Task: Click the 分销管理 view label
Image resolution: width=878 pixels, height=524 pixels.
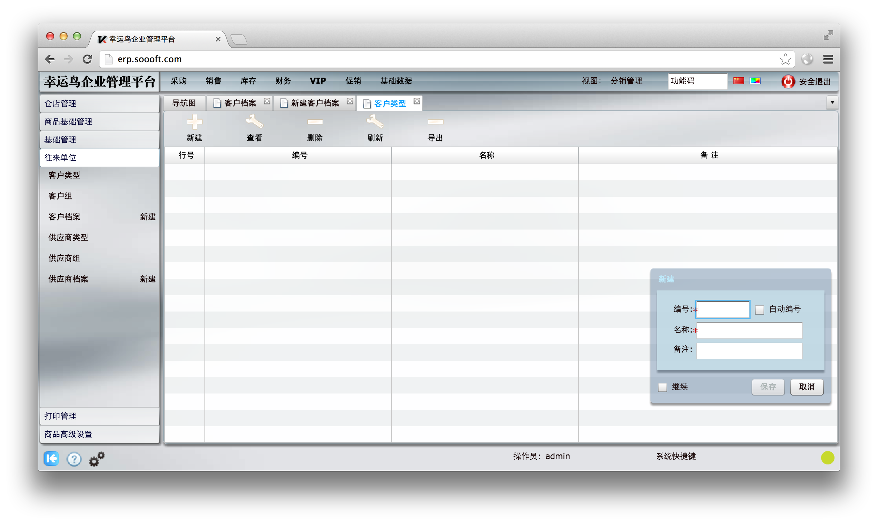Action: (626, 81)
